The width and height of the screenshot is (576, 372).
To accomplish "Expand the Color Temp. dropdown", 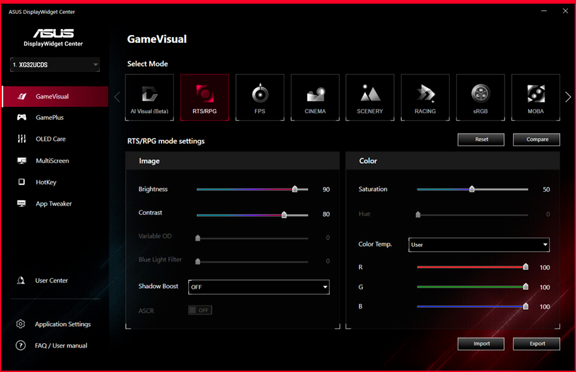I will (479, 245).
